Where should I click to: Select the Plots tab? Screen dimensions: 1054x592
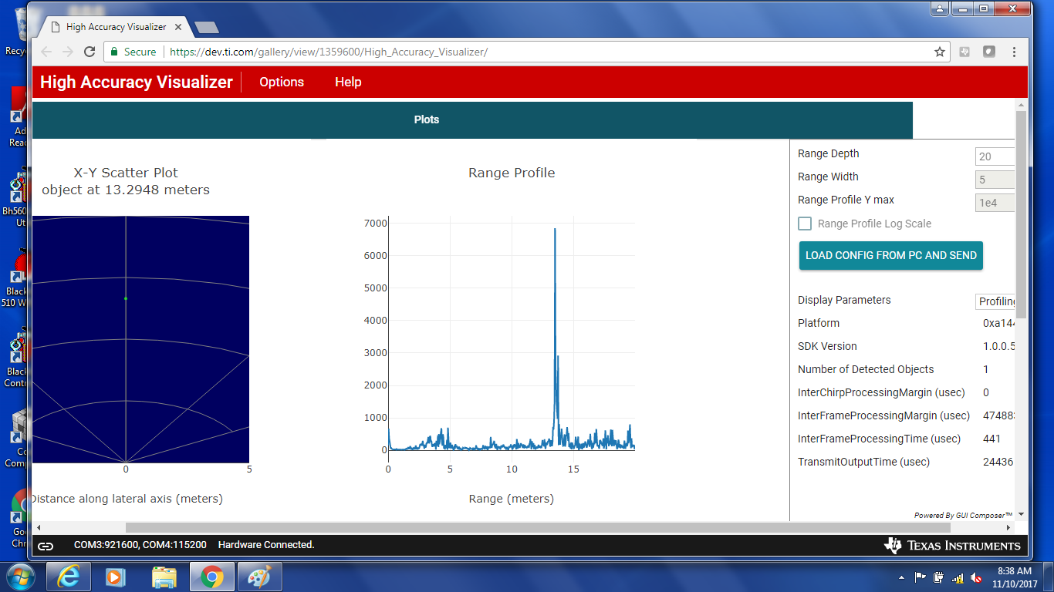pyautogui.click(x=426, y=119)
